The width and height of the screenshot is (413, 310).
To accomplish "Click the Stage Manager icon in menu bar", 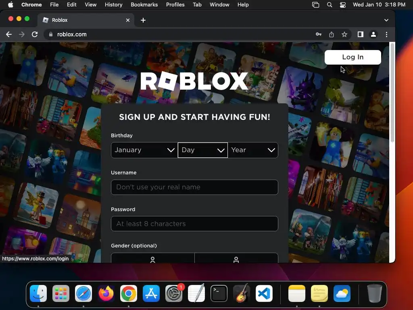I will click(315, 4).
